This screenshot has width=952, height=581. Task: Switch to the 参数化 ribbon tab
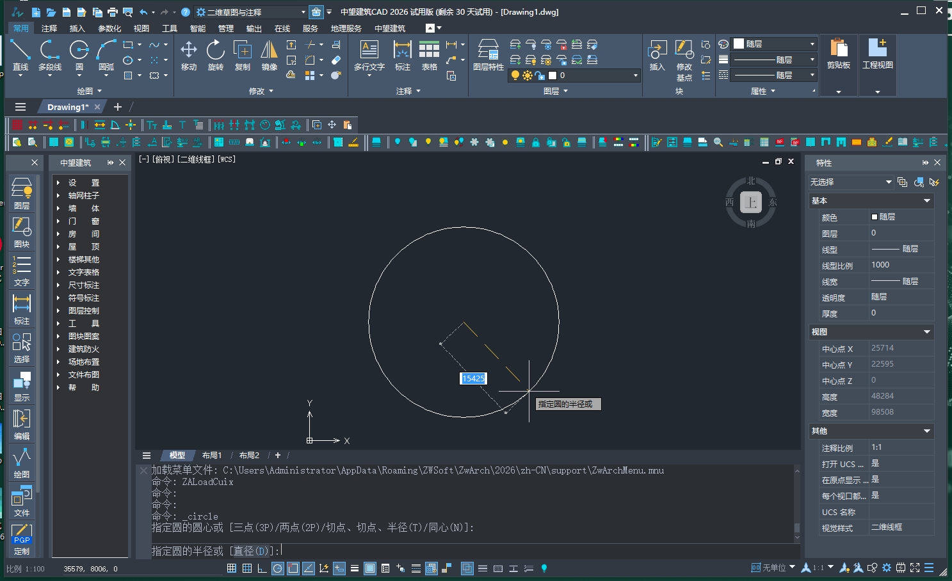coord(109,28)
